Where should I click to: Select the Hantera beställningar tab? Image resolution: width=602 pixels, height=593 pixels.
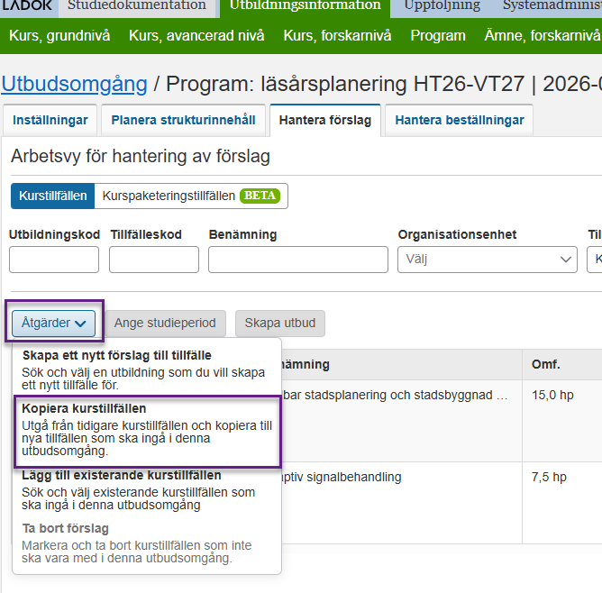[459, 120]
